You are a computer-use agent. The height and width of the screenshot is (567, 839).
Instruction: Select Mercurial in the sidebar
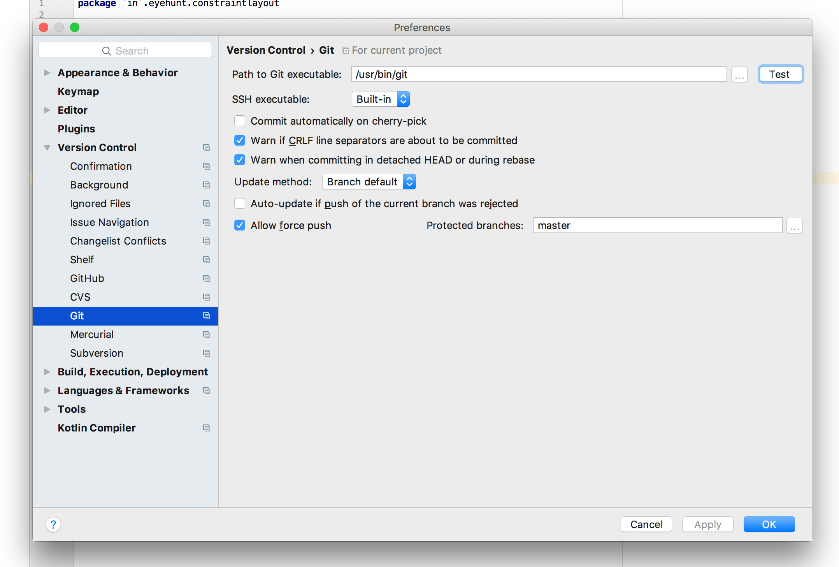92,334
